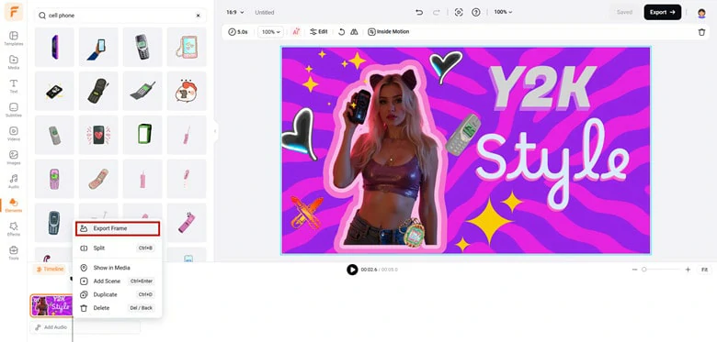Choose Show in Media menu item

coord(118,268)
